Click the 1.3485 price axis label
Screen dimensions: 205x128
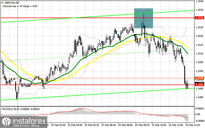[199, 97]
